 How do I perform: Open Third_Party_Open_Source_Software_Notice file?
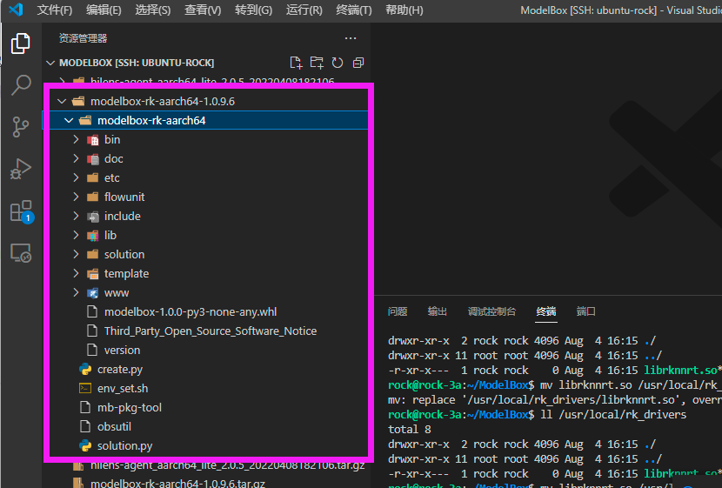pyautogui.click(x=211, y=331)
